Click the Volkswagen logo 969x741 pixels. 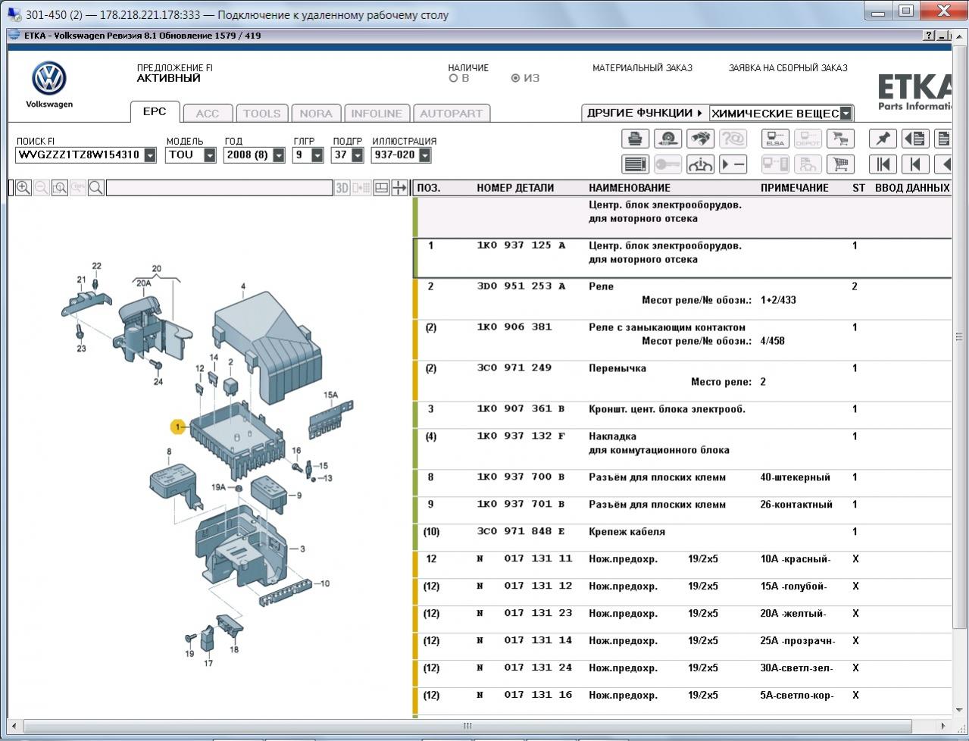[x=49, y=80]
